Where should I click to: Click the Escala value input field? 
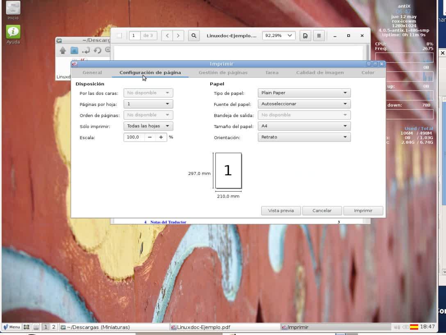coord(134,137)
